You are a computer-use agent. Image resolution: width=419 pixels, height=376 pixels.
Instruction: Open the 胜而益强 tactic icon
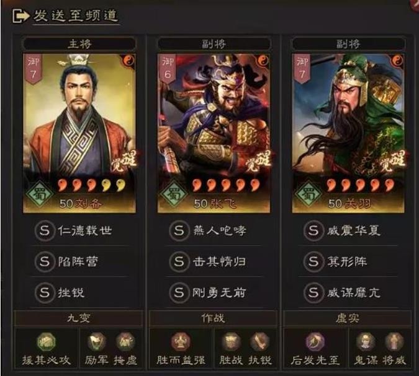(181, 342)
